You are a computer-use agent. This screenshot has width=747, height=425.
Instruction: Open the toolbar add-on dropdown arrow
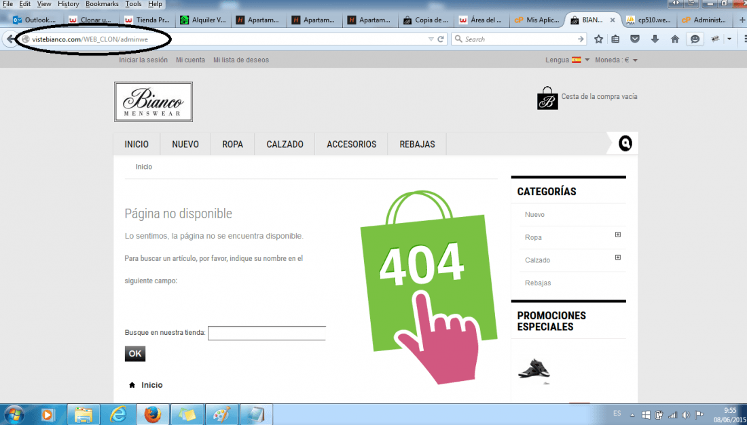[x=729, y=39]
